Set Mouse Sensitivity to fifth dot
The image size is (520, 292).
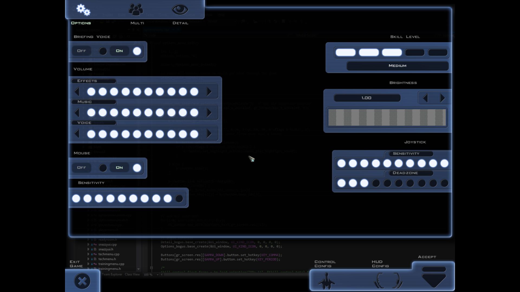point(122,198)
